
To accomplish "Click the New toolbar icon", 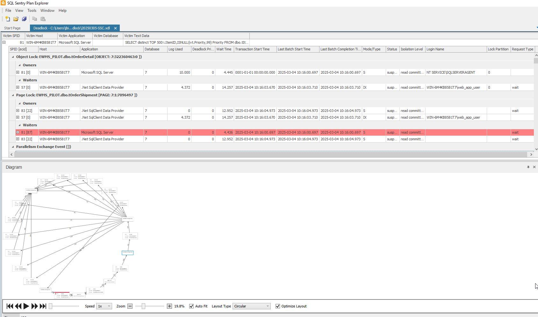I will tap(8, 19).
